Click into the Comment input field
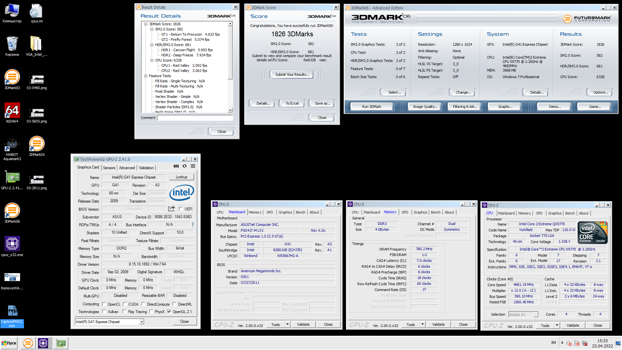 pos(195,118)
